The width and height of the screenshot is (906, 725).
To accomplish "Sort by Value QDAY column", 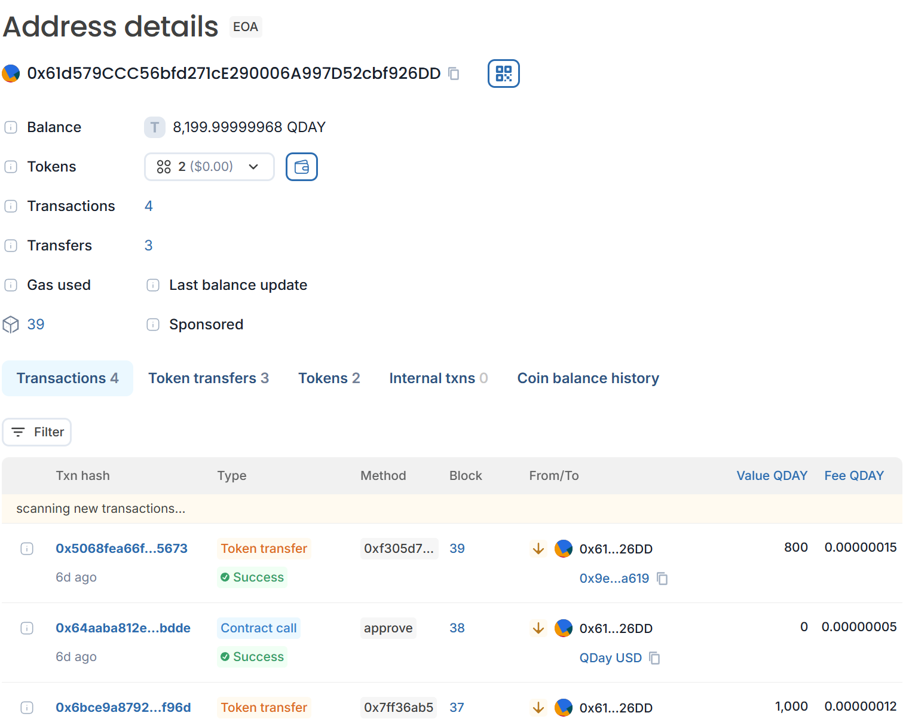I will click(x=772, y=476).
